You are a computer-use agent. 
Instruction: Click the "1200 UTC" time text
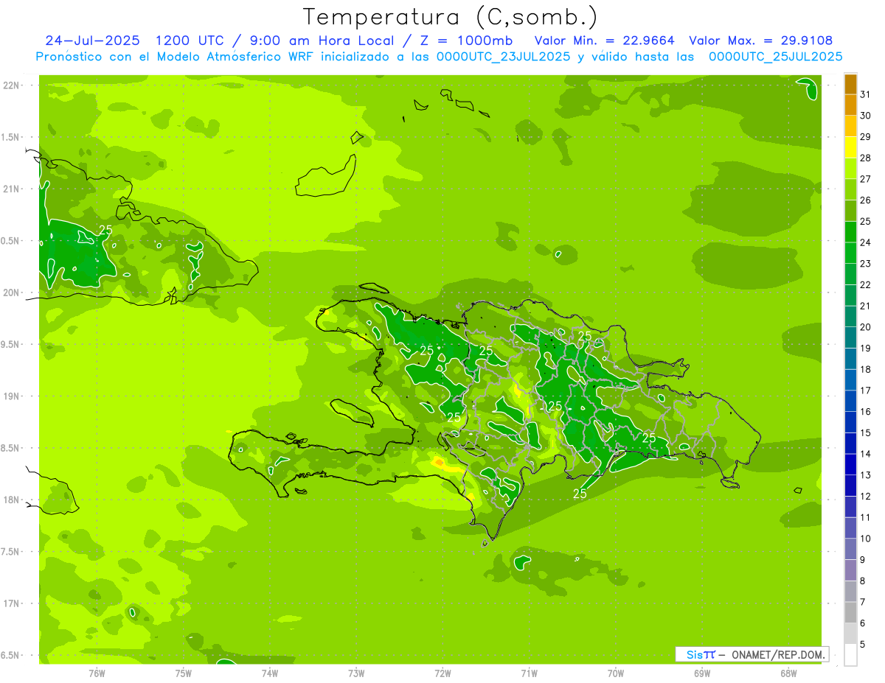click(189, 41)
